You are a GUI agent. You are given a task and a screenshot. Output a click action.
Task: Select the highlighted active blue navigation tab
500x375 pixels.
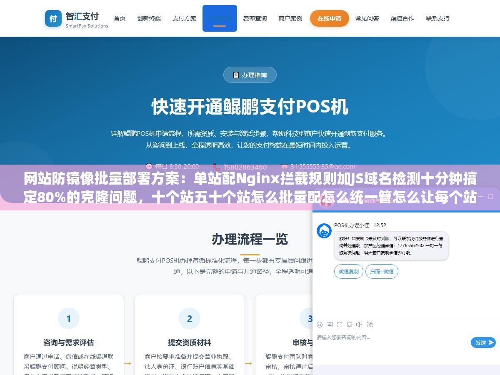point(220,18)
